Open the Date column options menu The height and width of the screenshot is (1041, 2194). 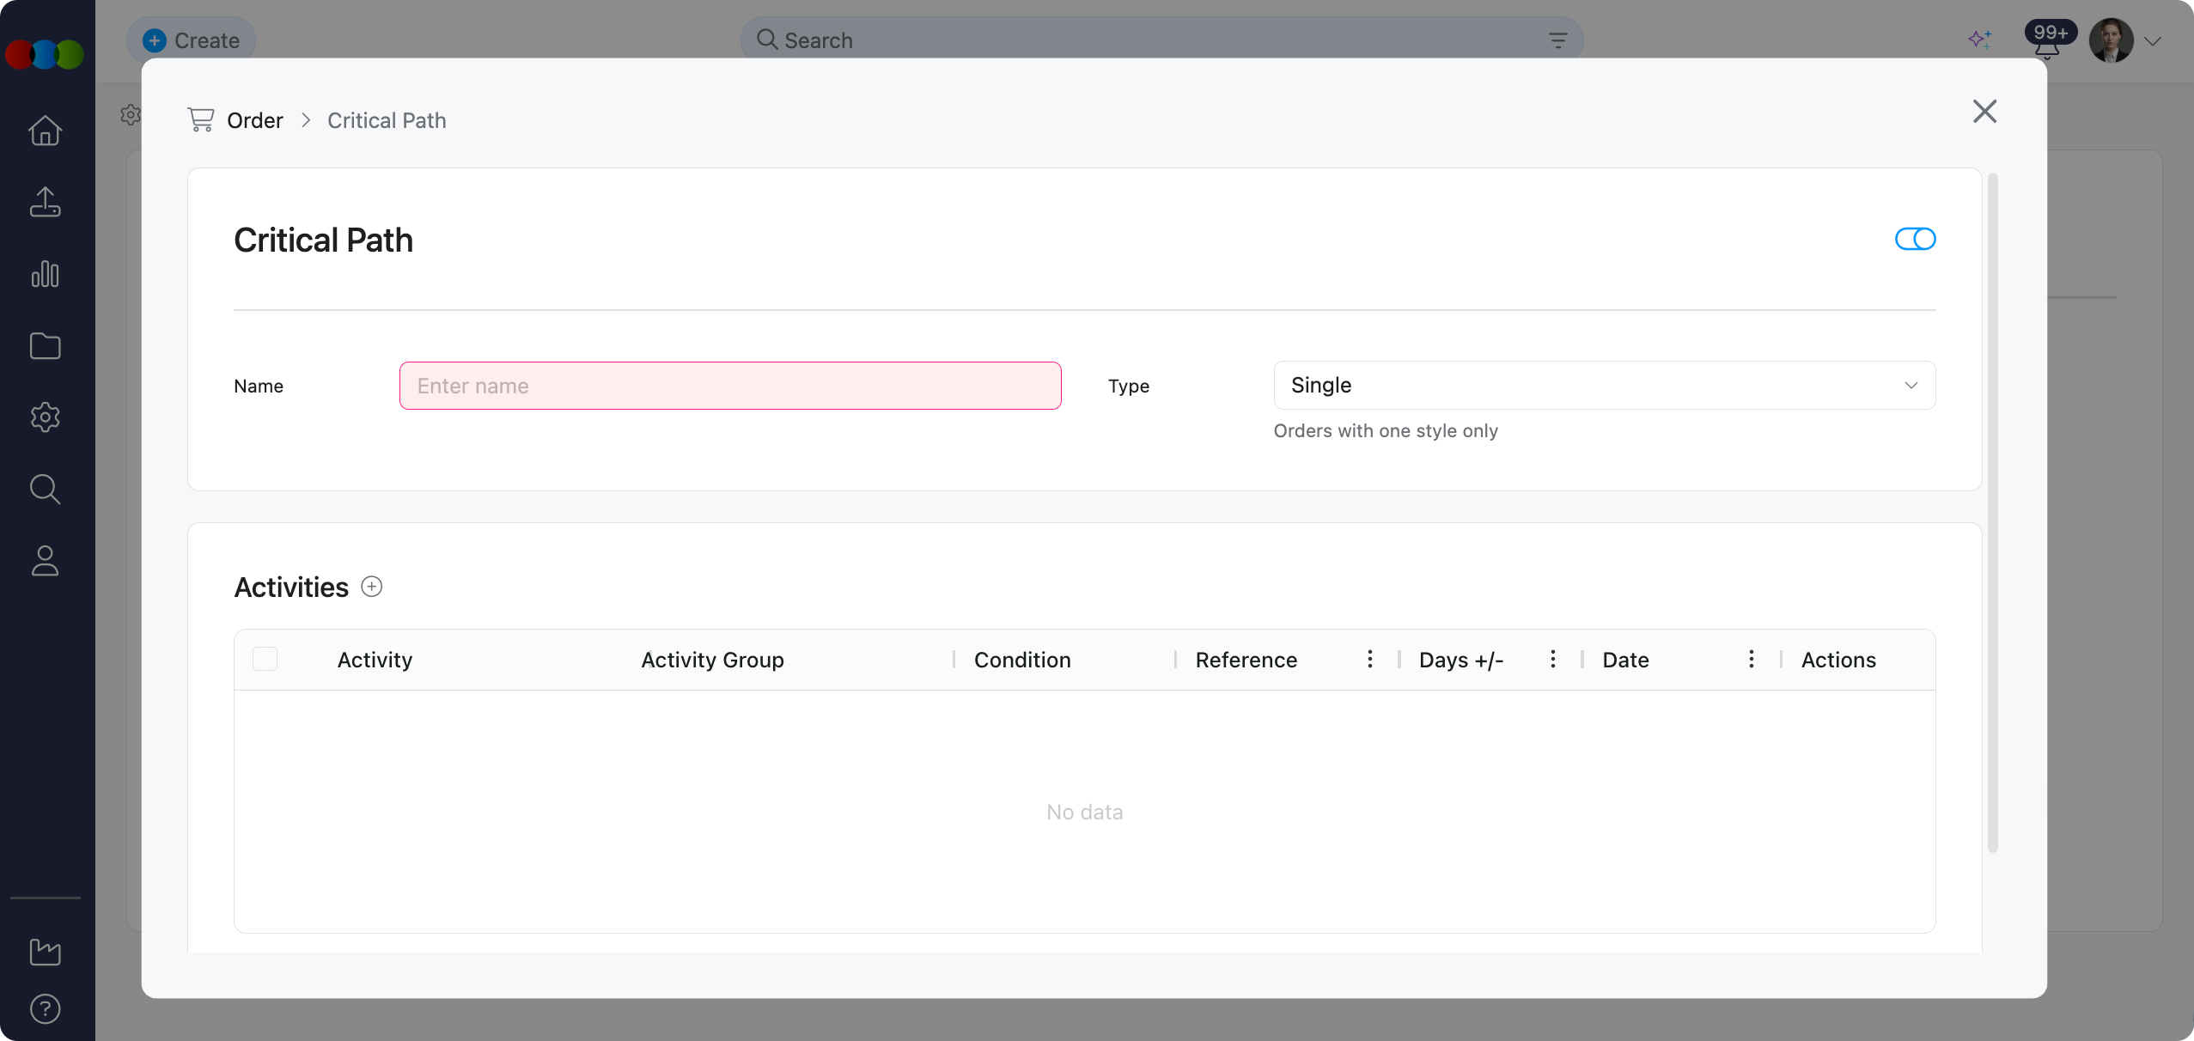[x=1751, y=659]
